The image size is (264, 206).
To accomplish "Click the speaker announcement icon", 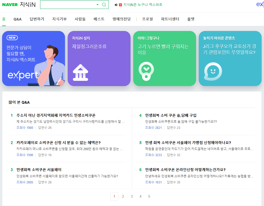I will [116, 5].
